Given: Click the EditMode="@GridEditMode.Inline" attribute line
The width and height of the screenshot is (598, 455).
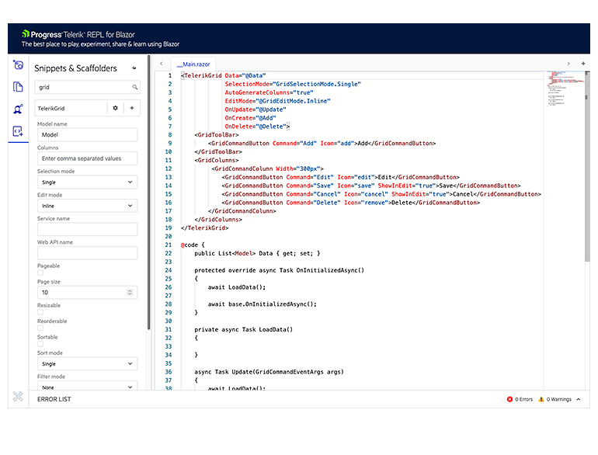Looking at the screenshot, I should pyautogui.click(x=277, y=101).
